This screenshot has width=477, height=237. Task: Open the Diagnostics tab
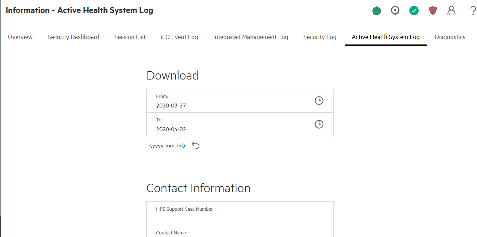(x=450, y=37)
